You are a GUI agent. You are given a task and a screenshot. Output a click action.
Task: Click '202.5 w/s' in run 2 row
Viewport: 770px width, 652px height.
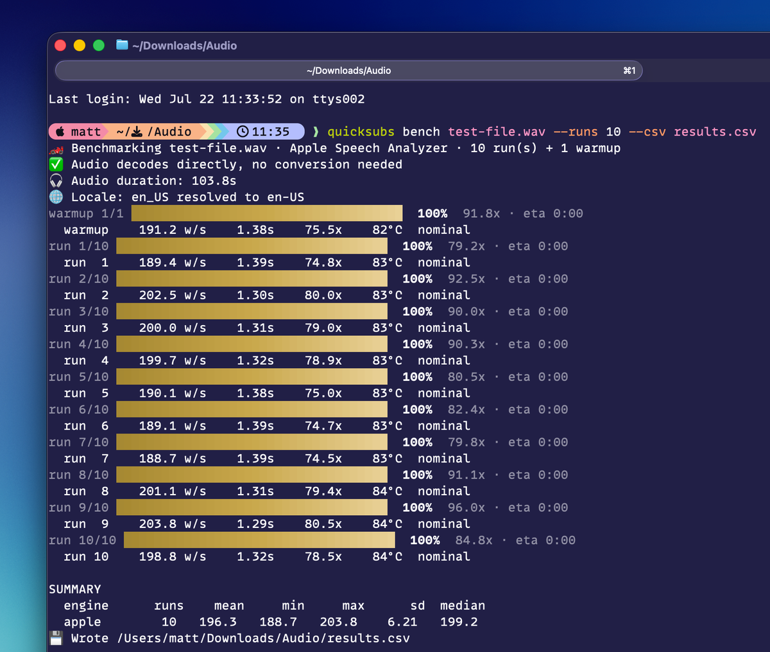coord(173,295)
